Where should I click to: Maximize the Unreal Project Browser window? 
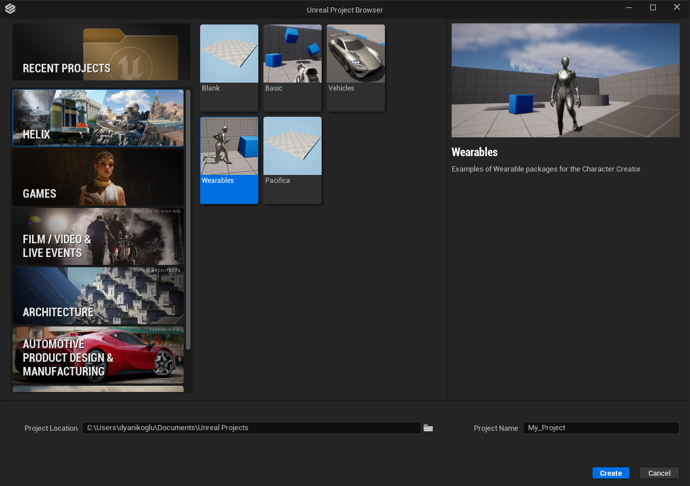coord(653,7)
